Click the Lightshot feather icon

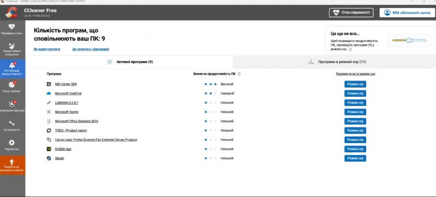pyautogui.click(x=49, y=103)
